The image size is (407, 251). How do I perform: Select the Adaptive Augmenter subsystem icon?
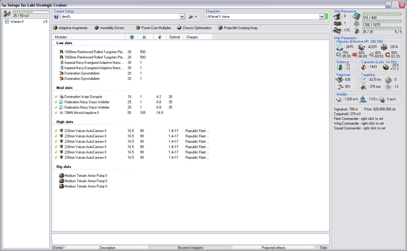pos(55,28)
